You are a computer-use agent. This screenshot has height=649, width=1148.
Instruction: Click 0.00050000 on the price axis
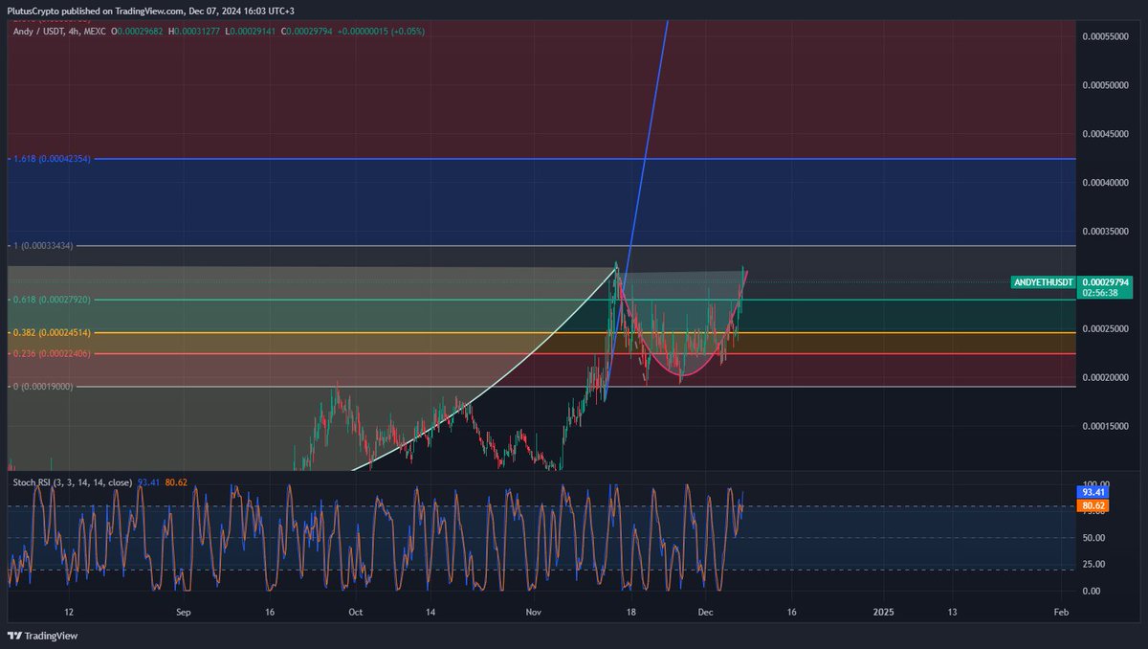click(x=1105, y=85)
